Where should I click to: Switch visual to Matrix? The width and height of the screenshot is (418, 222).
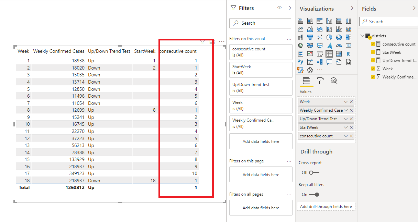(x=339, y=54)
